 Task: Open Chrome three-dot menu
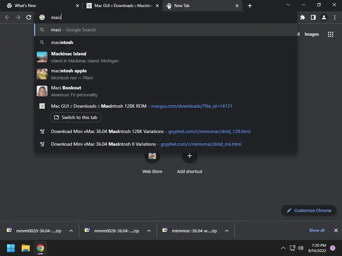[x=335, y=17]
